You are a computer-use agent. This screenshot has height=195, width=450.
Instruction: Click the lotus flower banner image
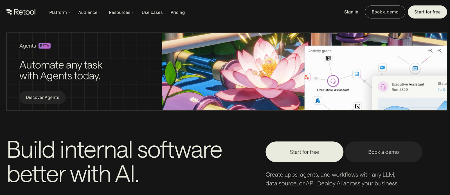[233, 71]
